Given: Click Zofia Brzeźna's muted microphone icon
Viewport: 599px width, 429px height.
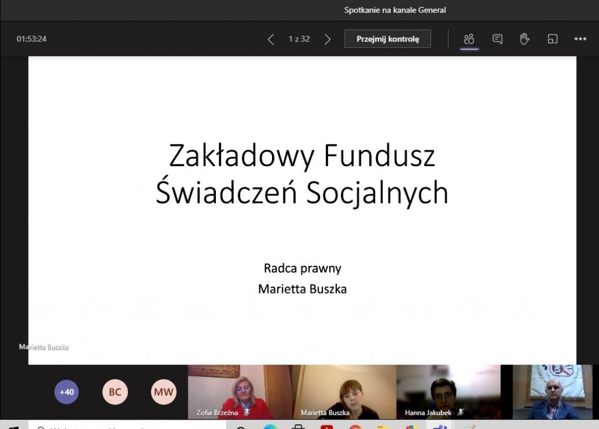Looking at the screenshot, I should 248,411.
